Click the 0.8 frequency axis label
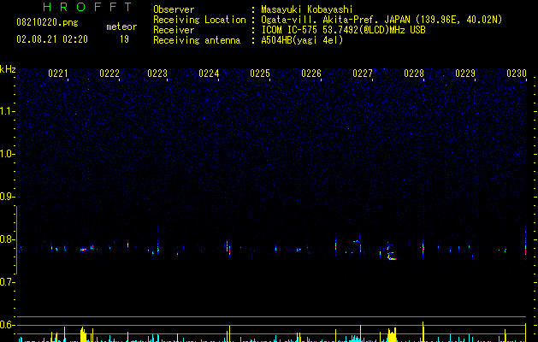The height and width of the screenshot is (342, 538). coord(7,239)
